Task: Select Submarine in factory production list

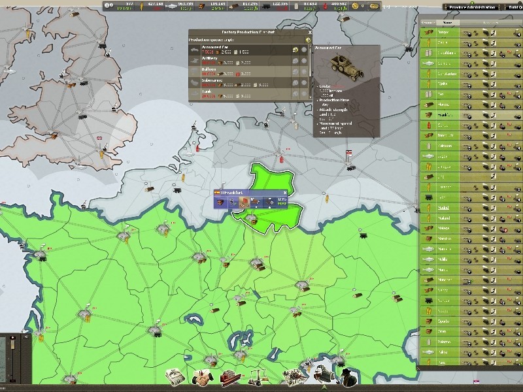Action: pos(248,83)
